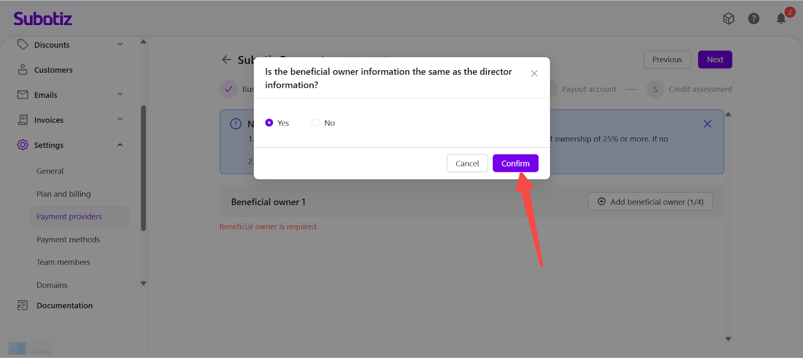This screenshot has height=358, width=803.
Task: Click the back arrow beside page title
Action: [226, 60]
